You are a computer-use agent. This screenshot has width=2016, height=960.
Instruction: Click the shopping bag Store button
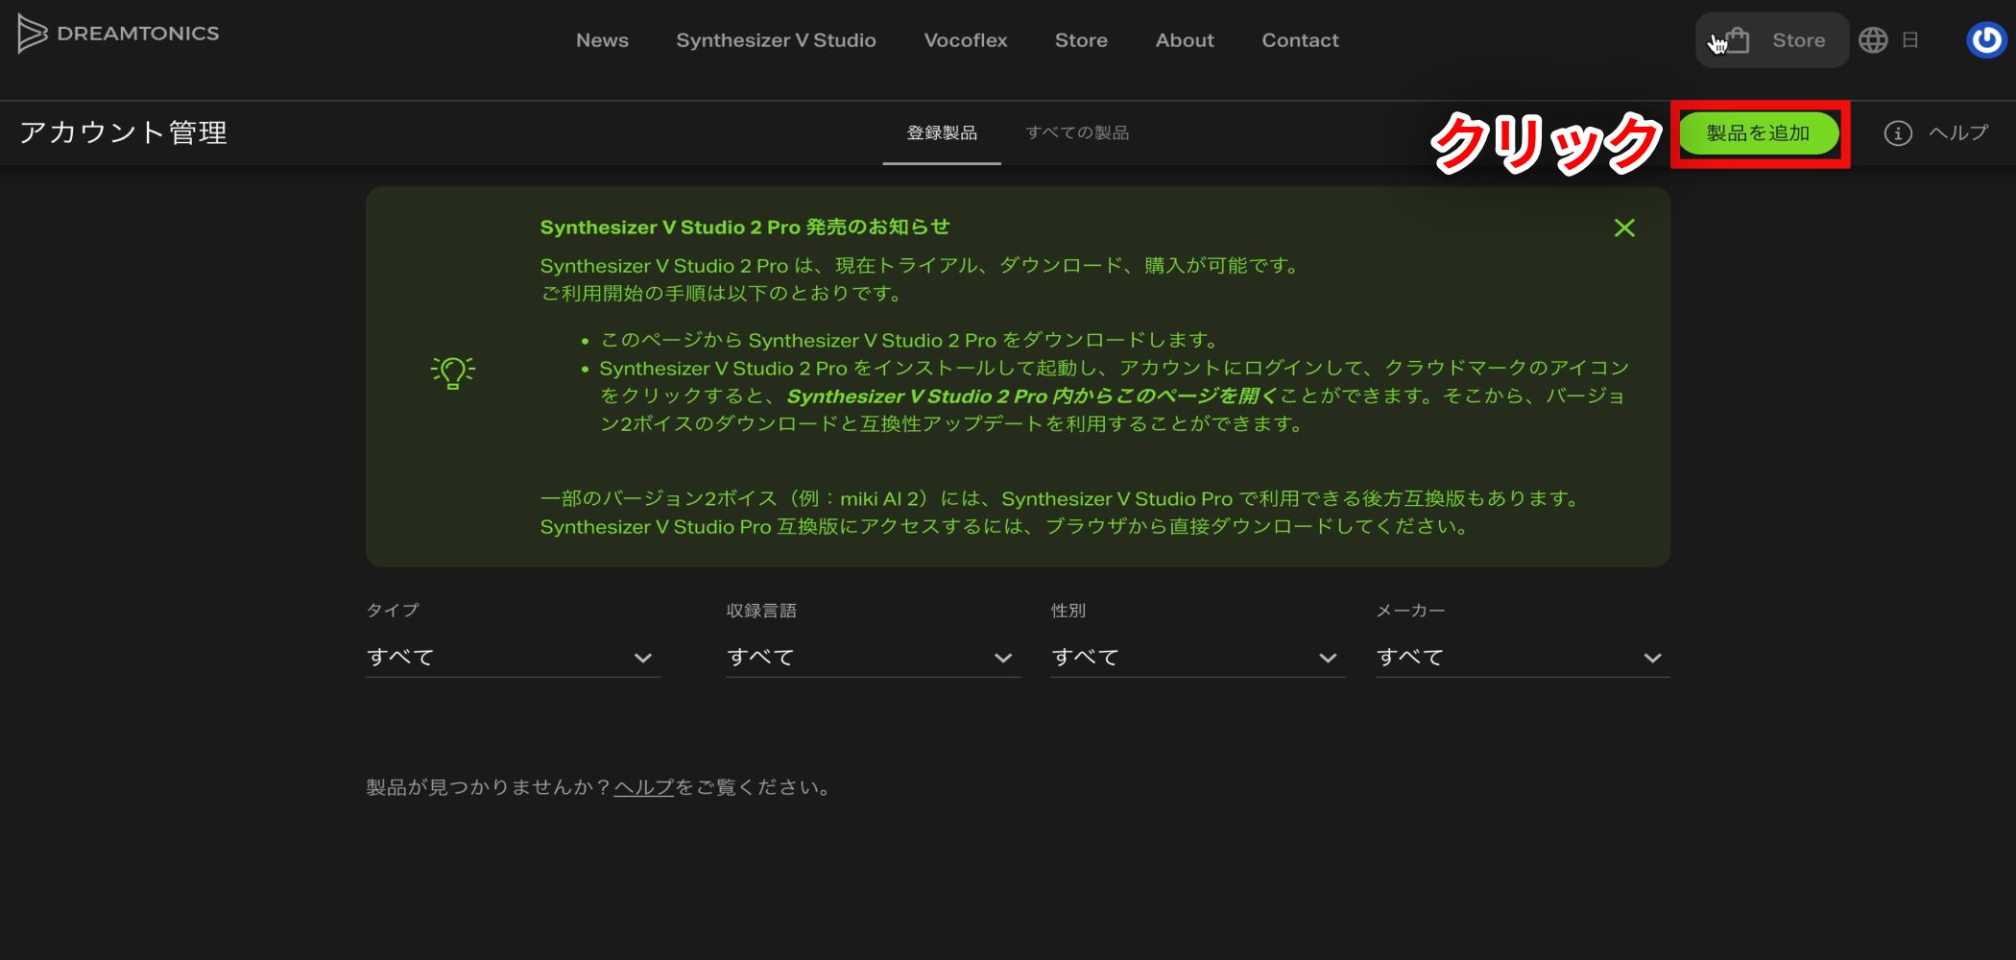click(1772, 40)
